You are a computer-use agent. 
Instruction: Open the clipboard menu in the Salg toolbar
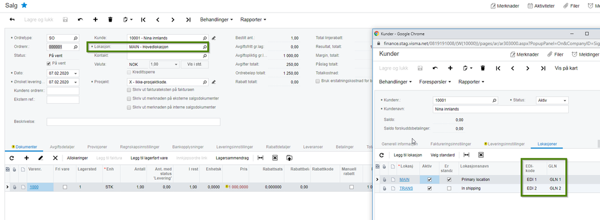pyautogui.click(x=128, y=19)
